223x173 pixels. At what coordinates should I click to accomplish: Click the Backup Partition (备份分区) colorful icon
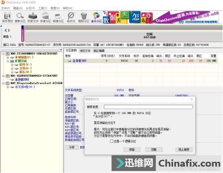96,16
